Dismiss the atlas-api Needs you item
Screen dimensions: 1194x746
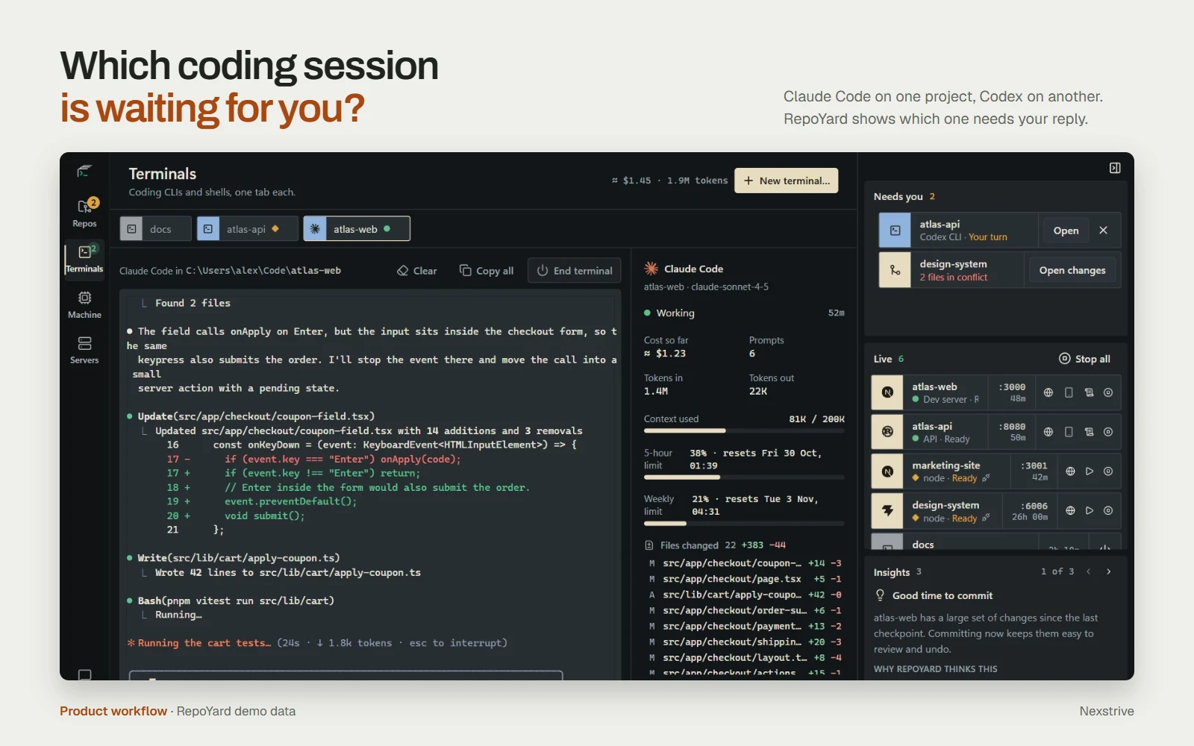pos(1103,231)
